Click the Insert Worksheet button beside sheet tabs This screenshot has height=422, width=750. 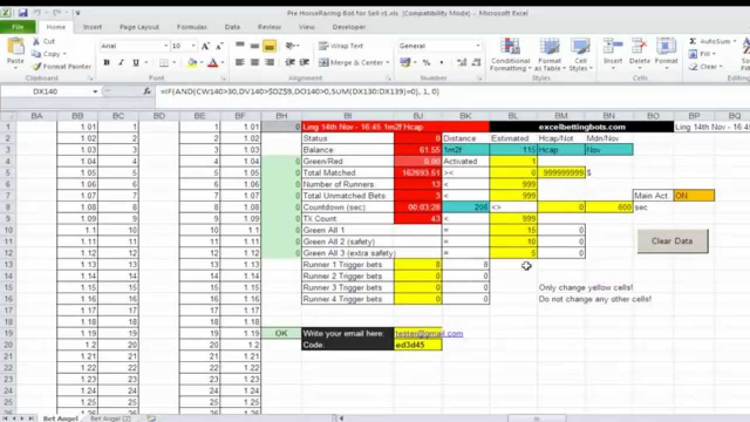coord(151,418)
